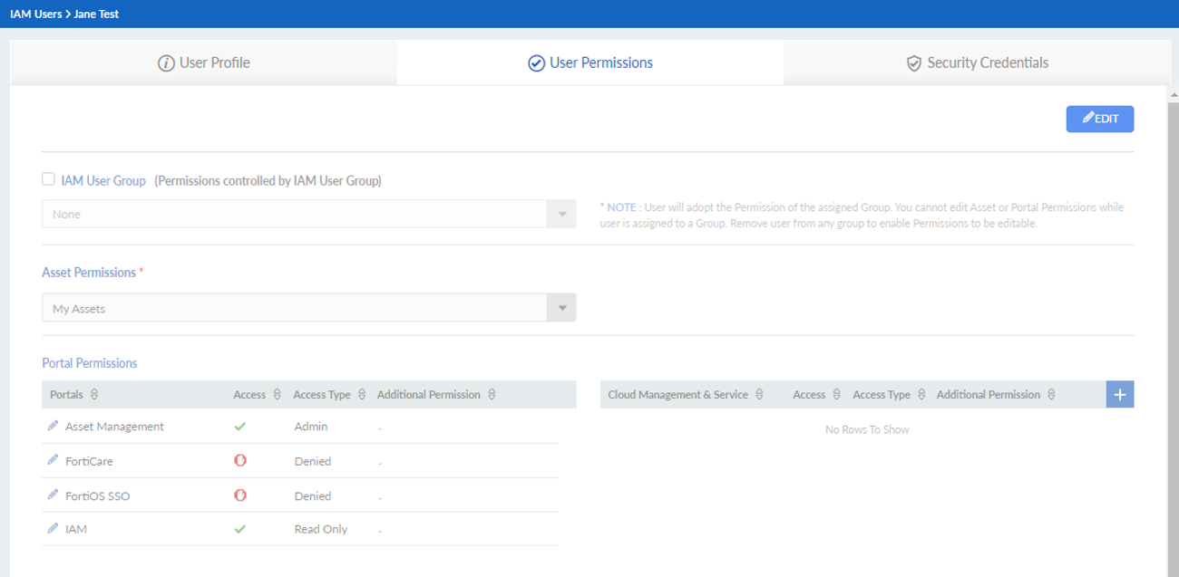Sort Portals table Additional Permission column

pyautogui.click(x=492, y=395)
